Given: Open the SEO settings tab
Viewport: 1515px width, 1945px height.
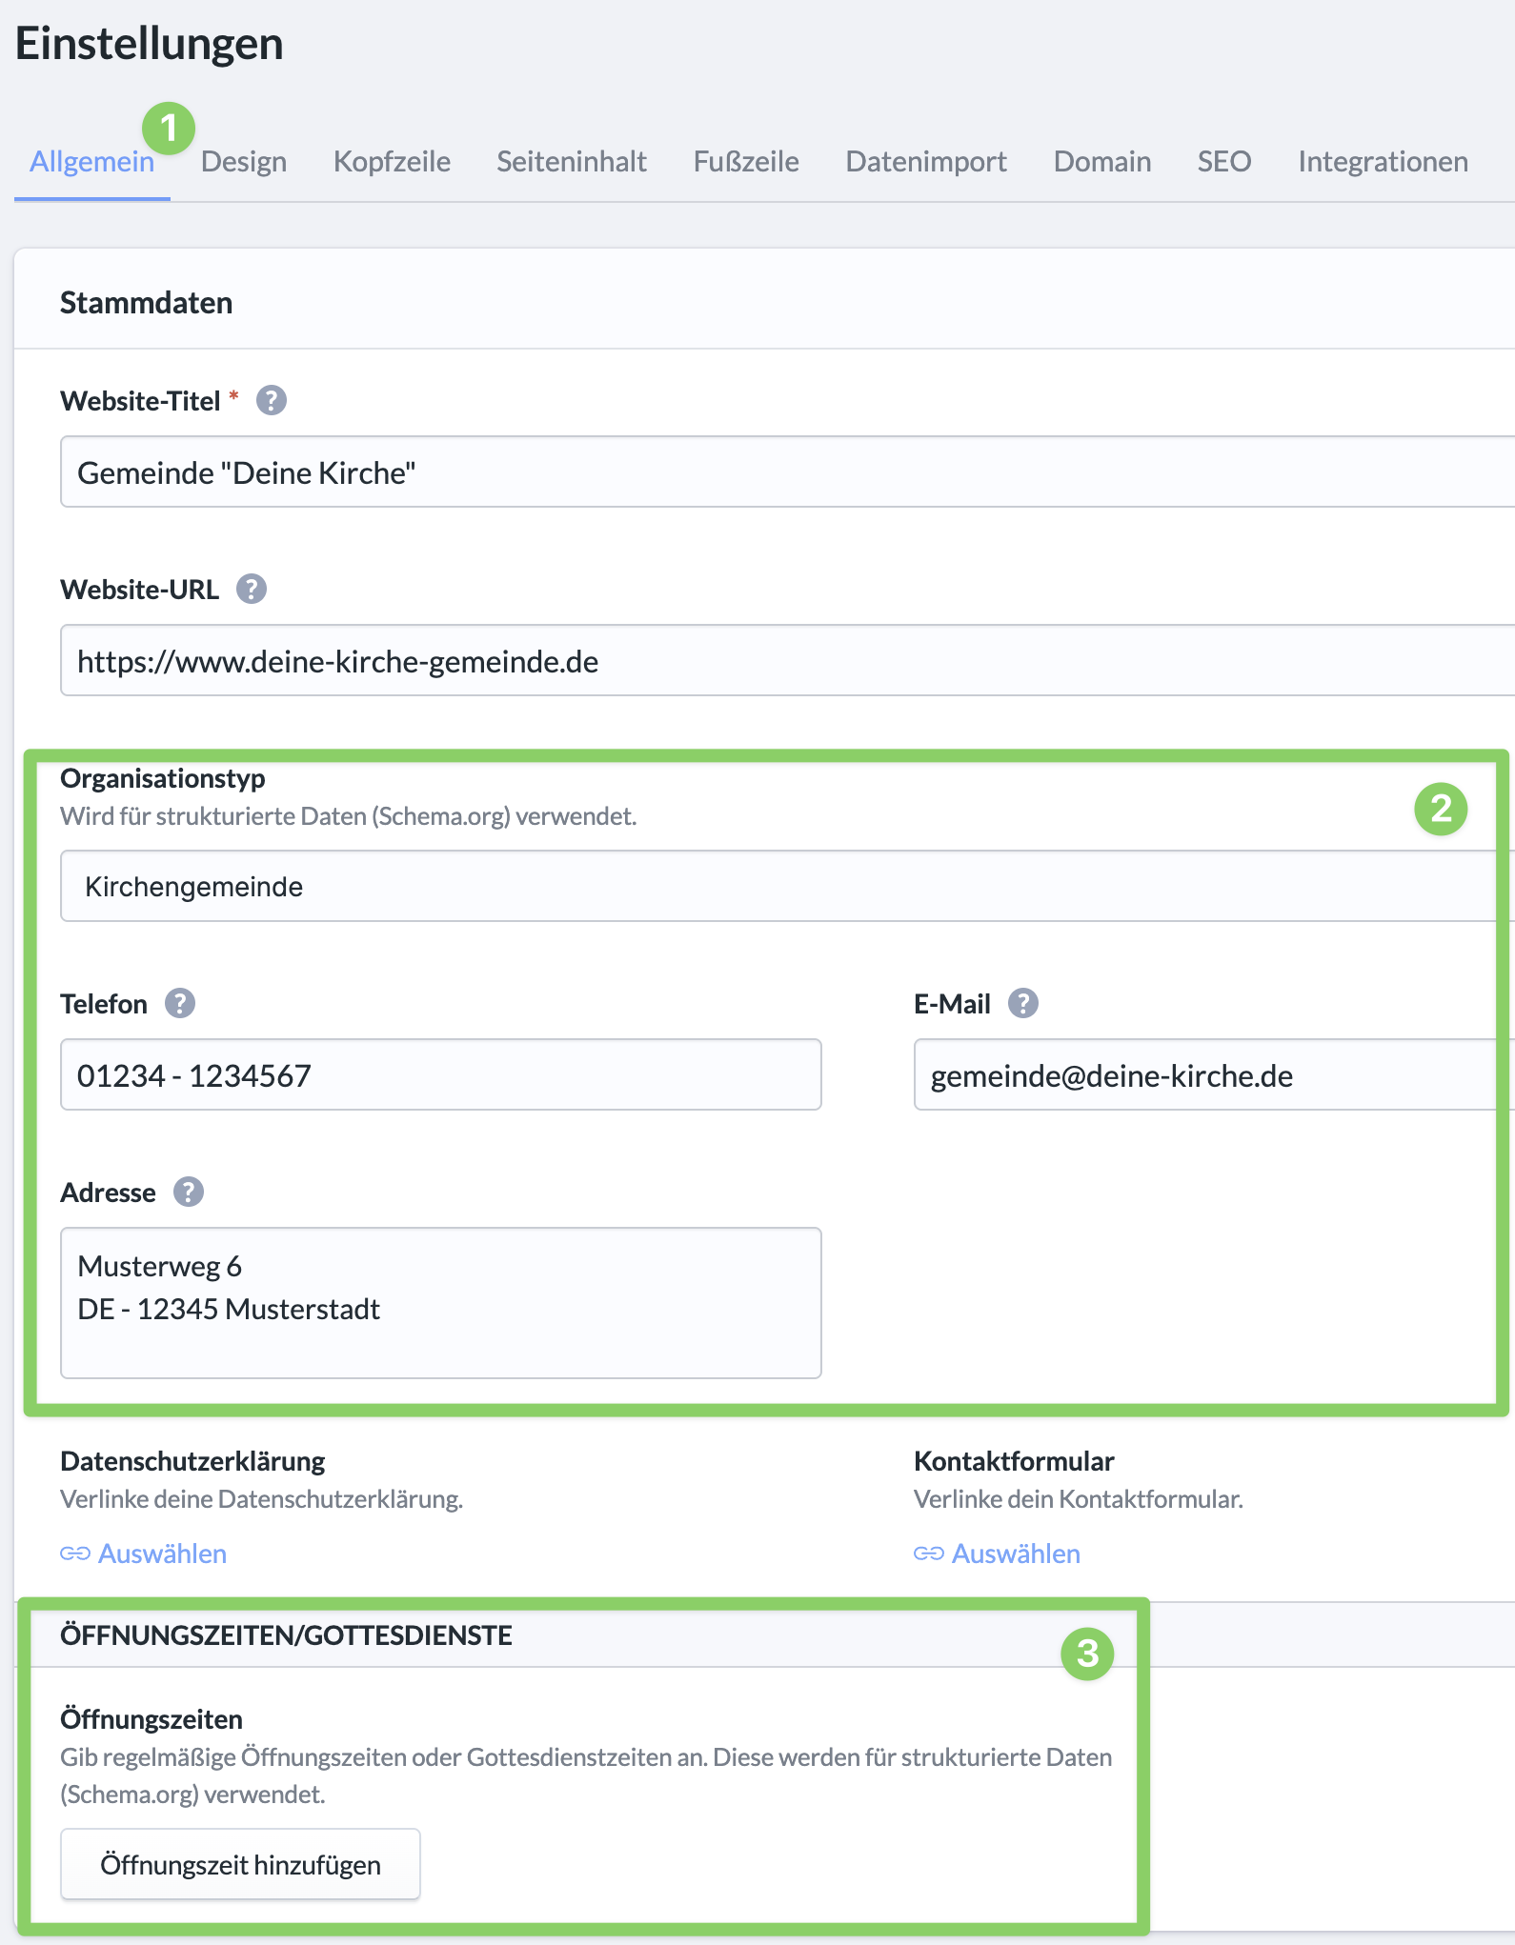Looking at the screenshot, I should click(x=1224, y=162).
